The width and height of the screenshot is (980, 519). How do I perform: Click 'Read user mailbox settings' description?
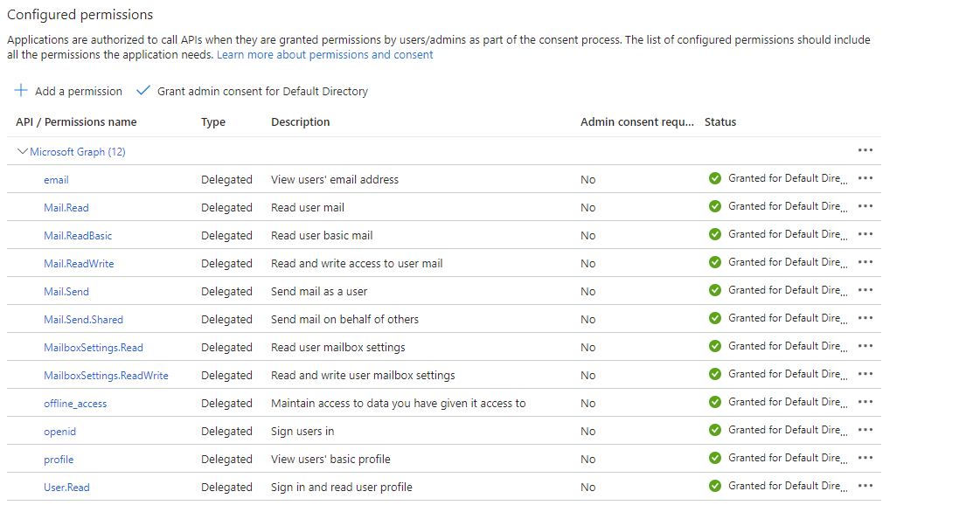click(338, 347)
